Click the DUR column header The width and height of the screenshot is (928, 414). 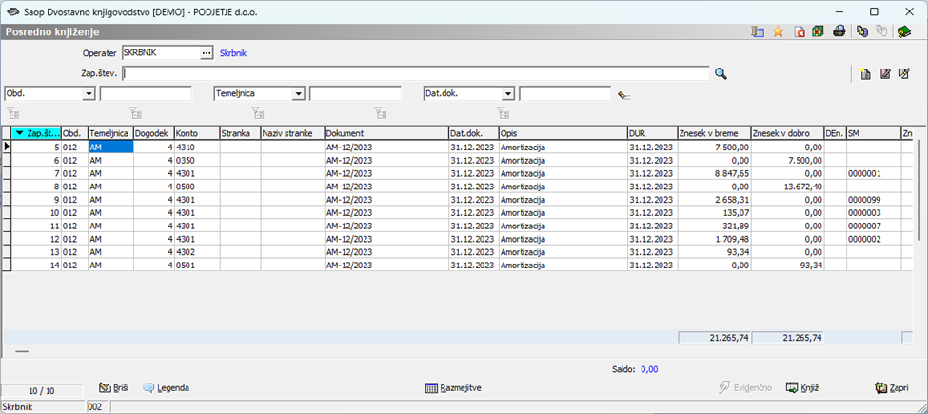652,133
